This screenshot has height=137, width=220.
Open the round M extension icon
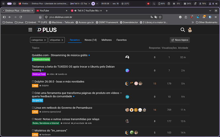(x=180, y=17)
